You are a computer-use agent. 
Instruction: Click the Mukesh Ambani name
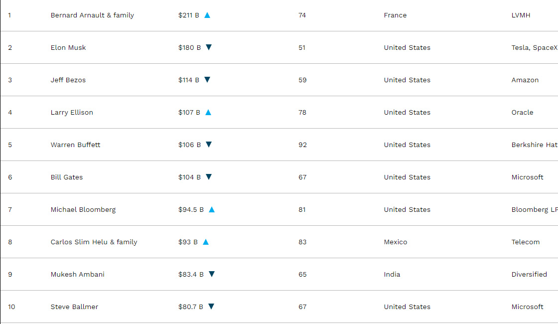[77, 275]
